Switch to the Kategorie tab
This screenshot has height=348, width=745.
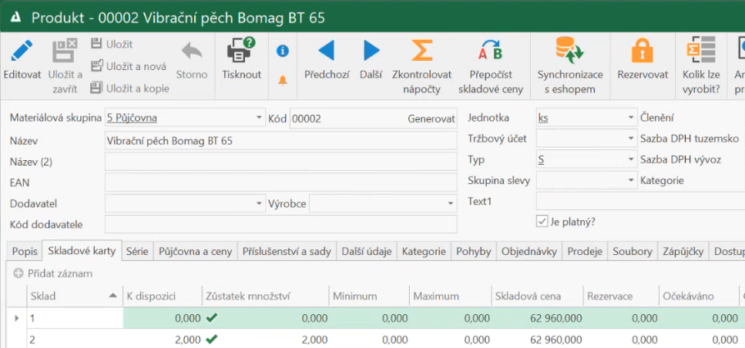424,252
